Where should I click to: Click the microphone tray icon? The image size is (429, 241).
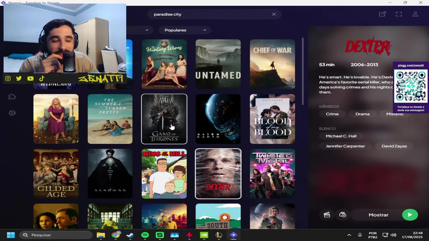[x=360, y=235]
